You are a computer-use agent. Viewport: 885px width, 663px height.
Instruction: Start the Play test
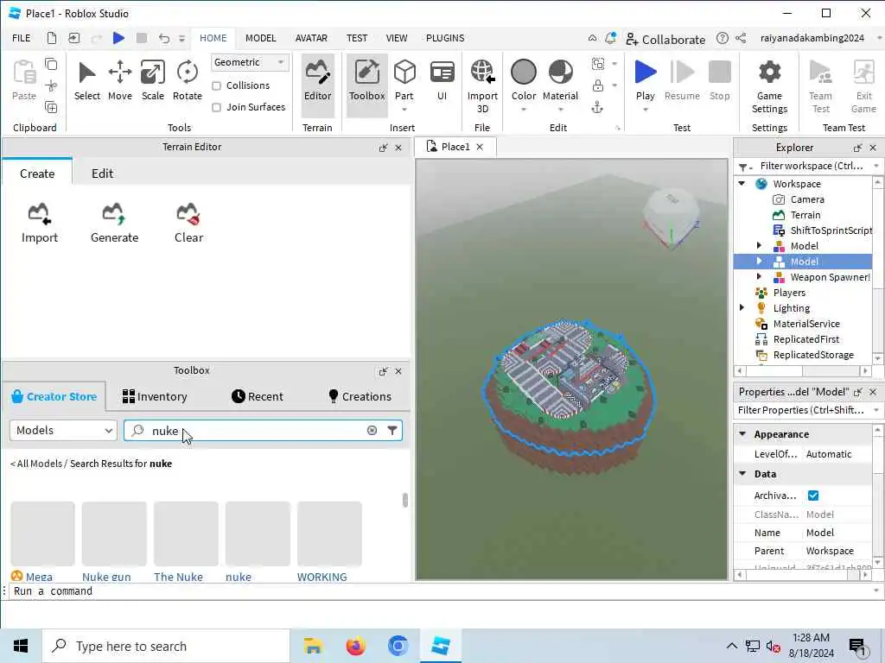pos(645,73)
